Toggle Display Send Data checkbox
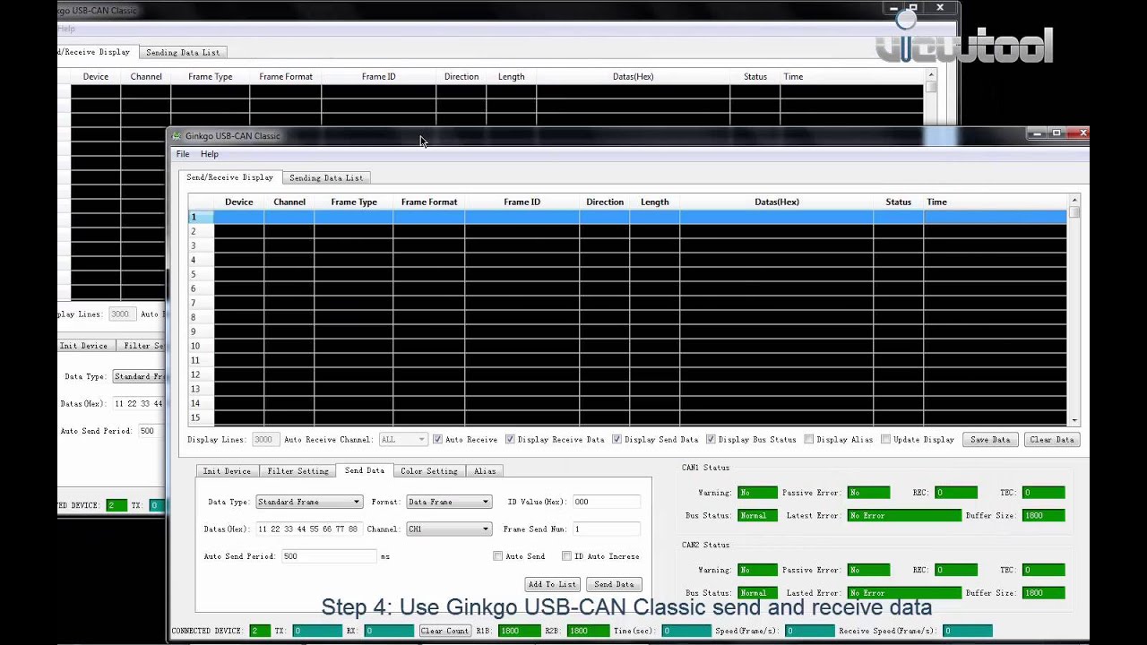1147x645 pixels. coord(617,440)
